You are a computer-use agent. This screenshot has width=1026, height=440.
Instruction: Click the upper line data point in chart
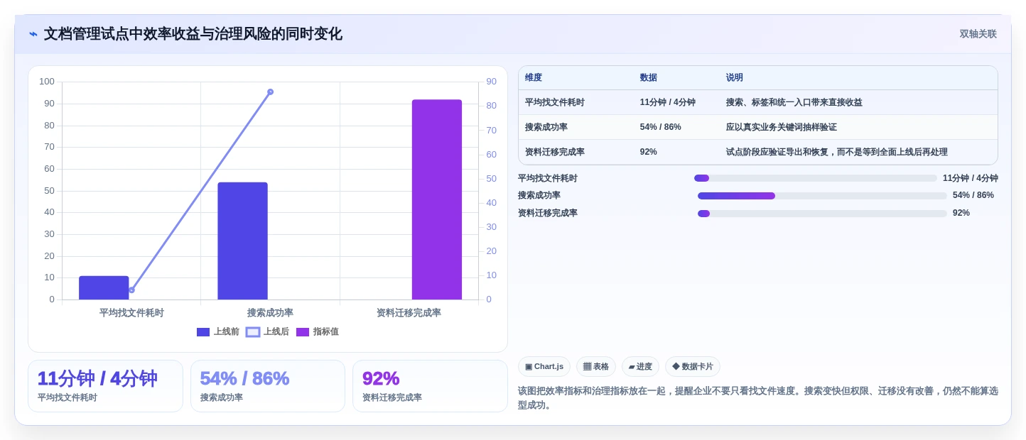click(x=271, y=92)
